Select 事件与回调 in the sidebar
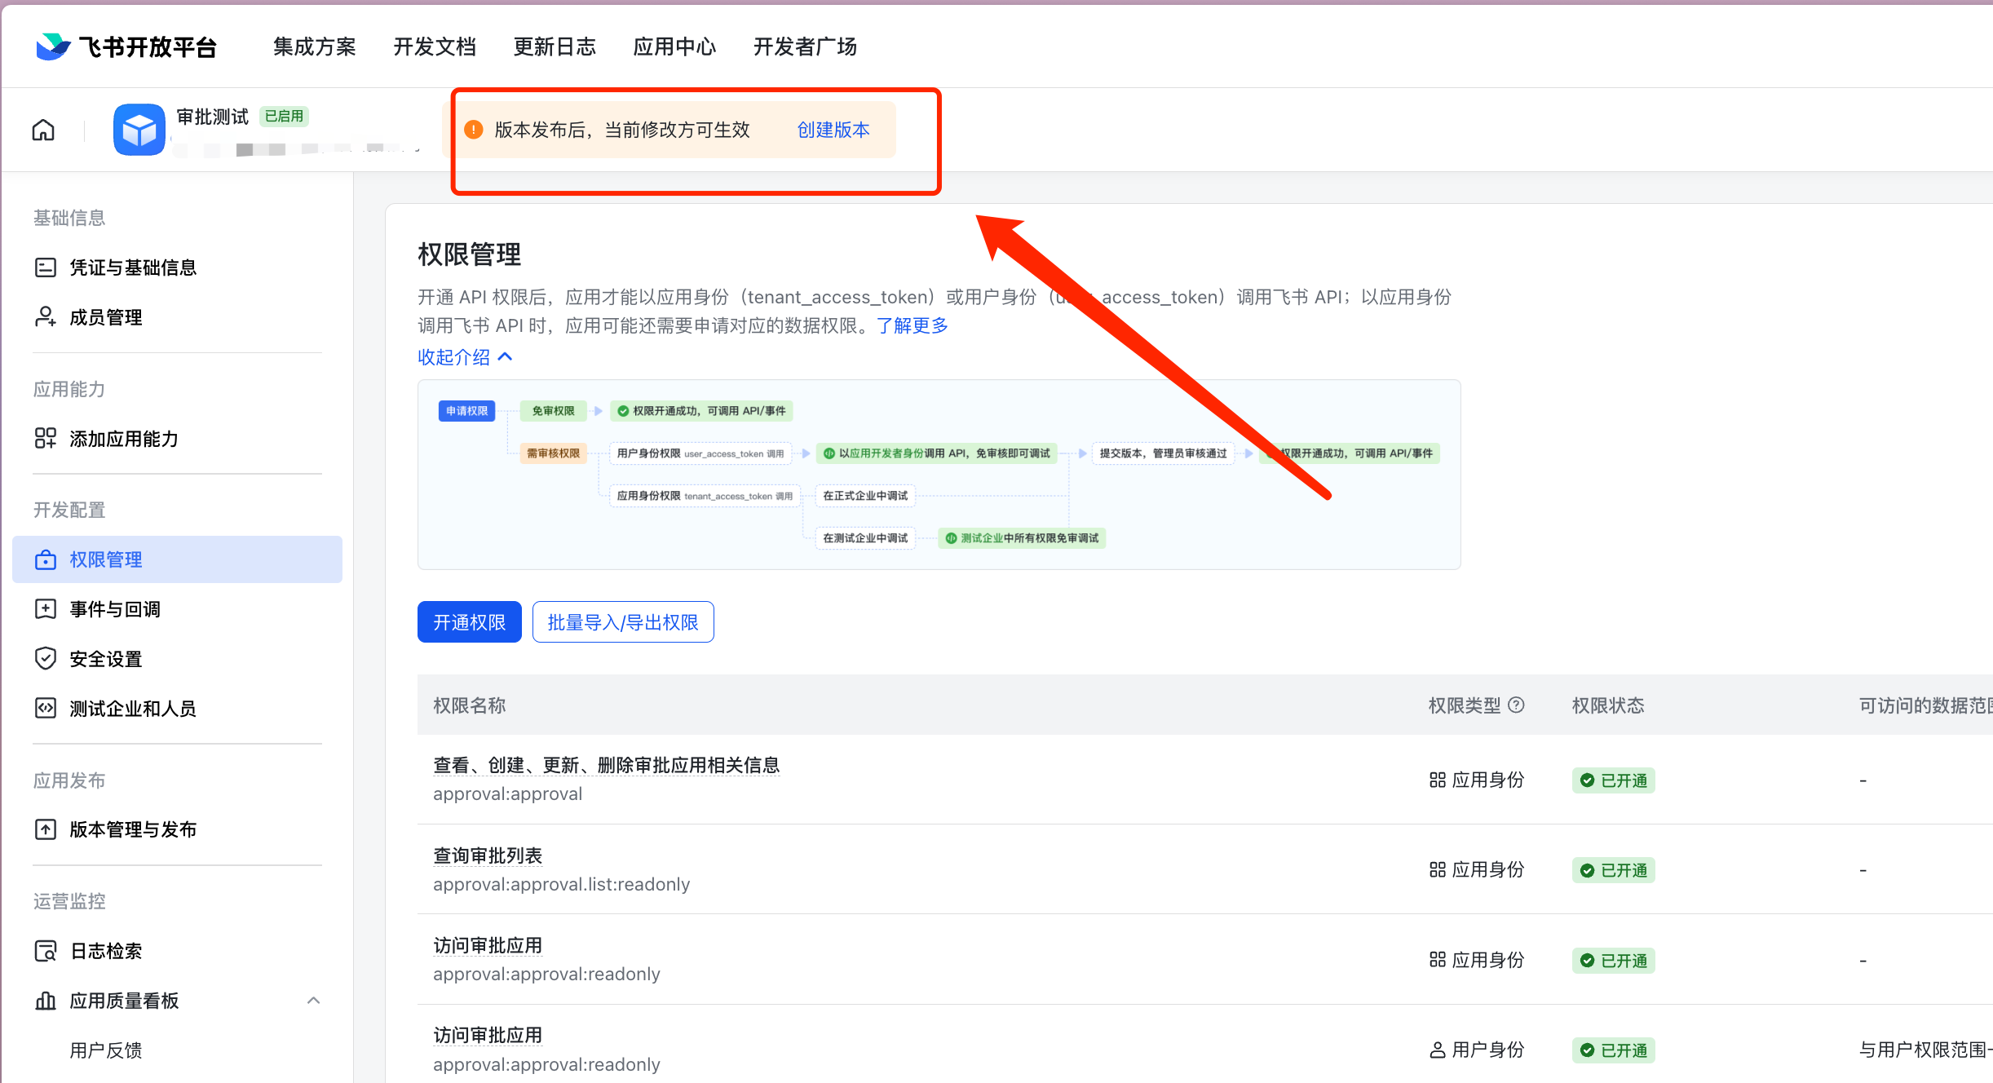Image resolution: width=1993 pixels, height=1083 pixels. (x=115, y=609)
